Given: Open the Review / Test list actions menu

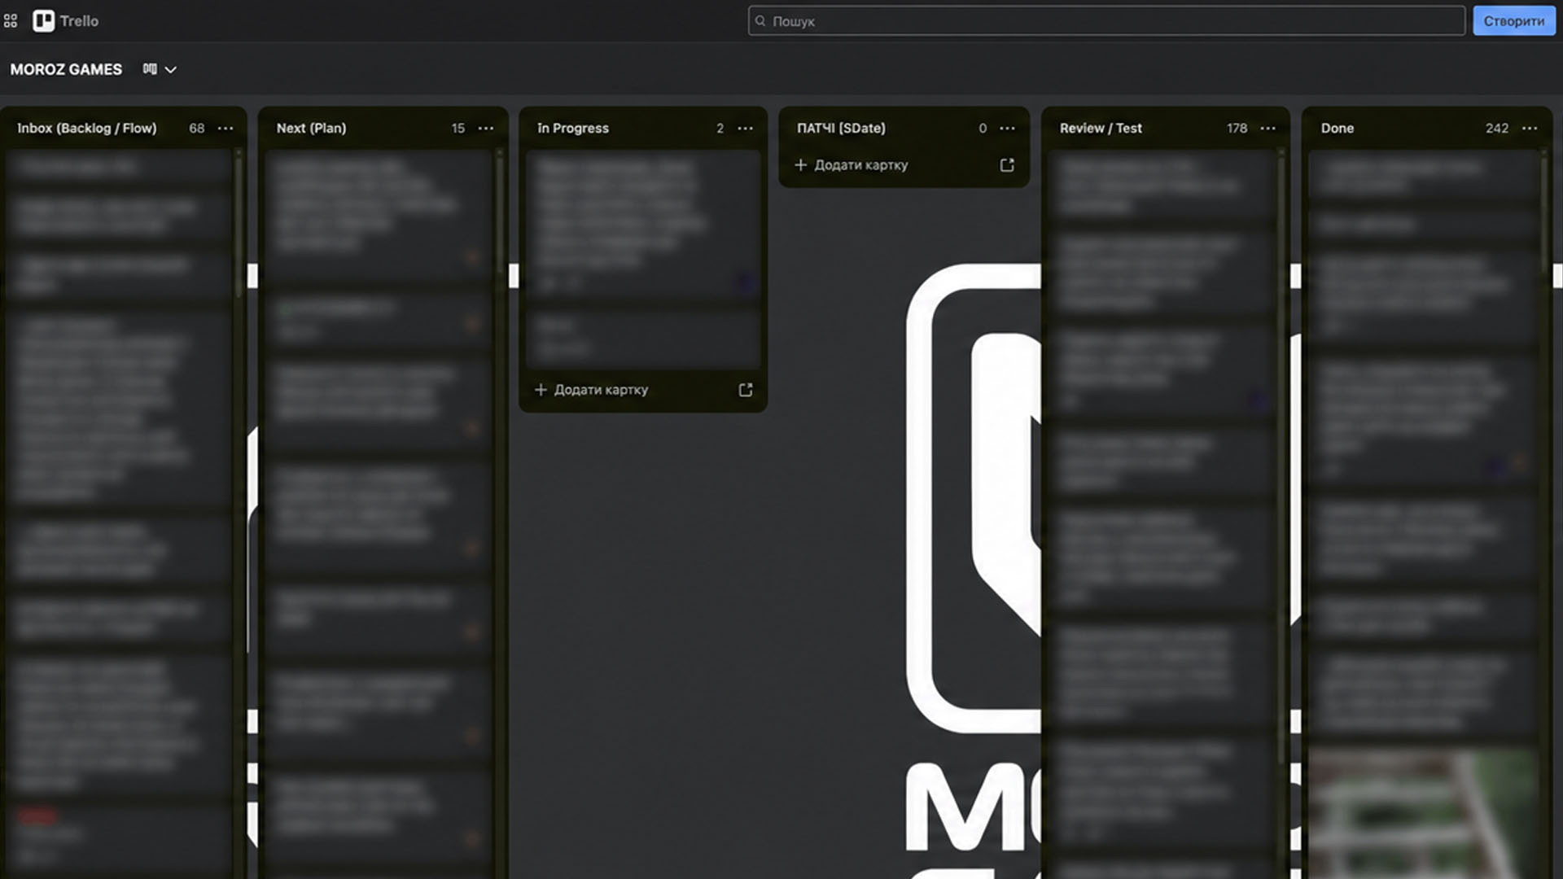Looking at the screenshot, I should [x=1268, y=129].
